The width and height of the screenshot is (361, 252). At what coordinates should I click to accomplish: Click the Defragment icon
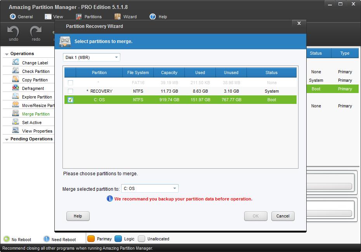(x=16, y=88)
